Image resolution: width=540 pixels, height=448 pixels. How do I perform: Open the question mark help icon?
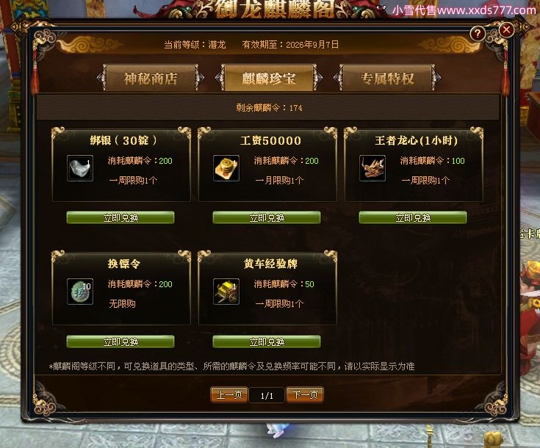pos(478,33)
